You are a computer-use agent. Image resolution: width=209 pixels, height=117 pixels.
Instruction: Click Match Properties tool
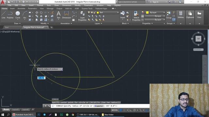click(136, 16)
